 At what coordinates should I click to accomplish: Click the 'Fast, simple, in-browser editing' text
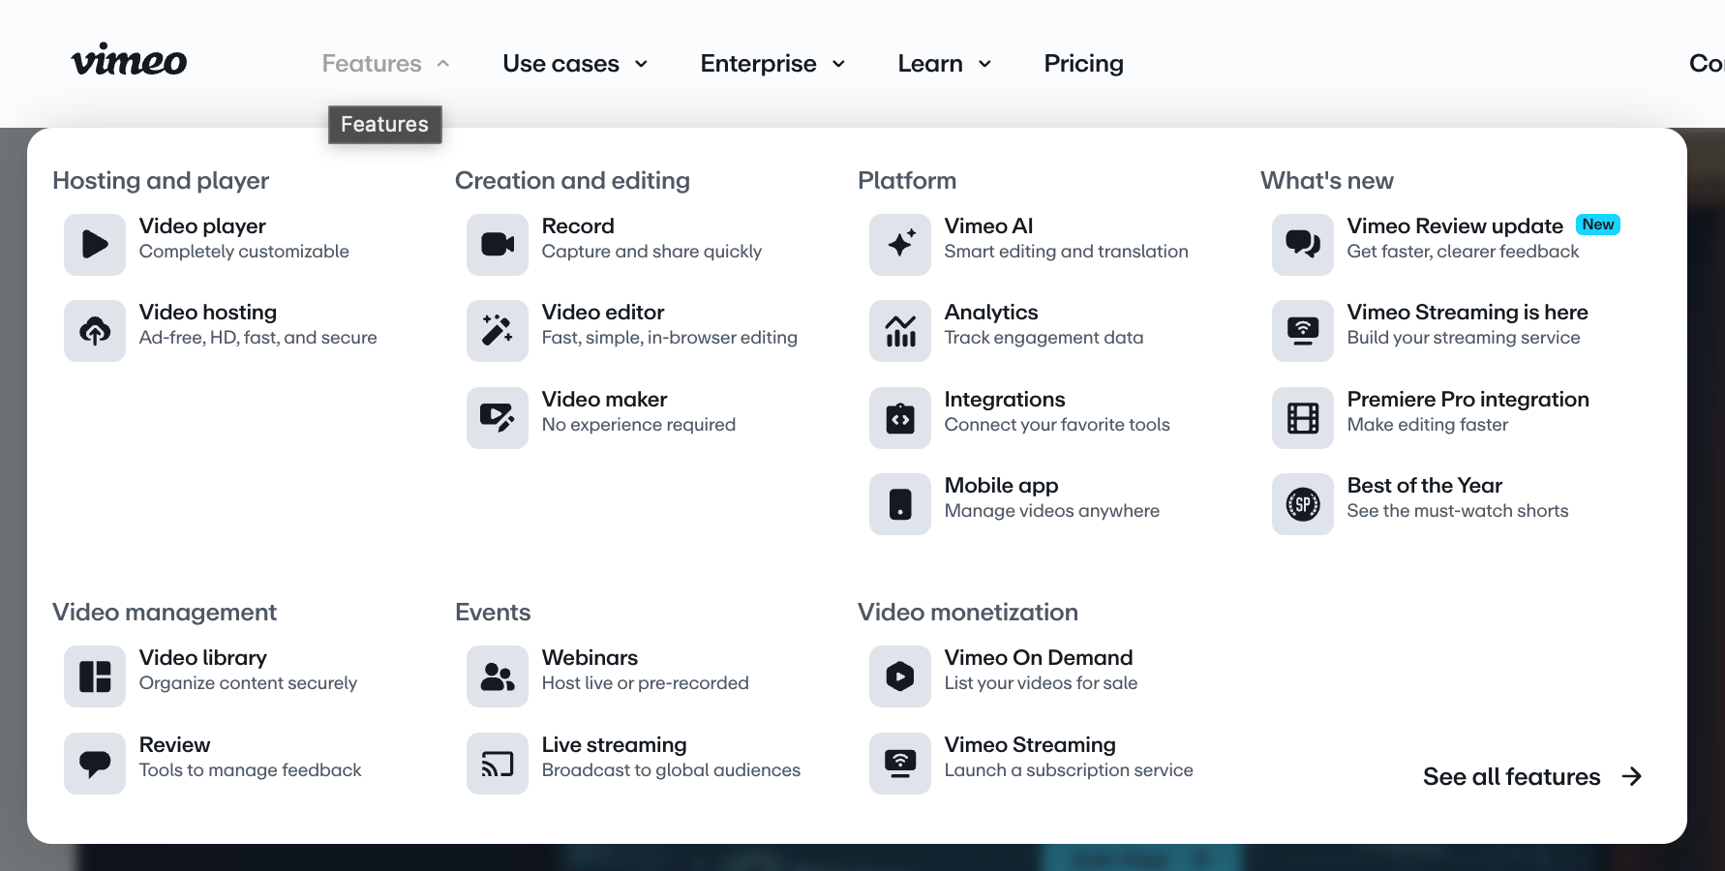tap(670, 338)
